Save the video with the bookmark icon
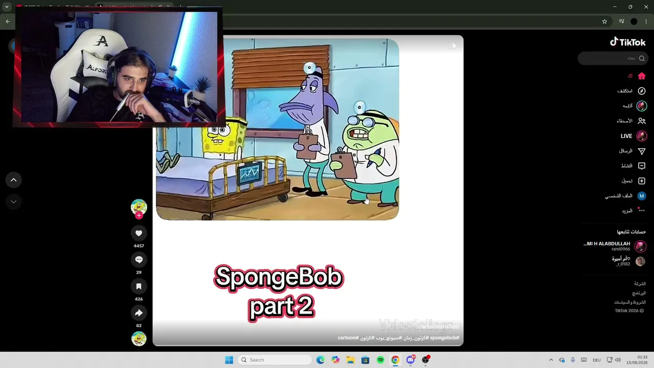 point(138,286)
